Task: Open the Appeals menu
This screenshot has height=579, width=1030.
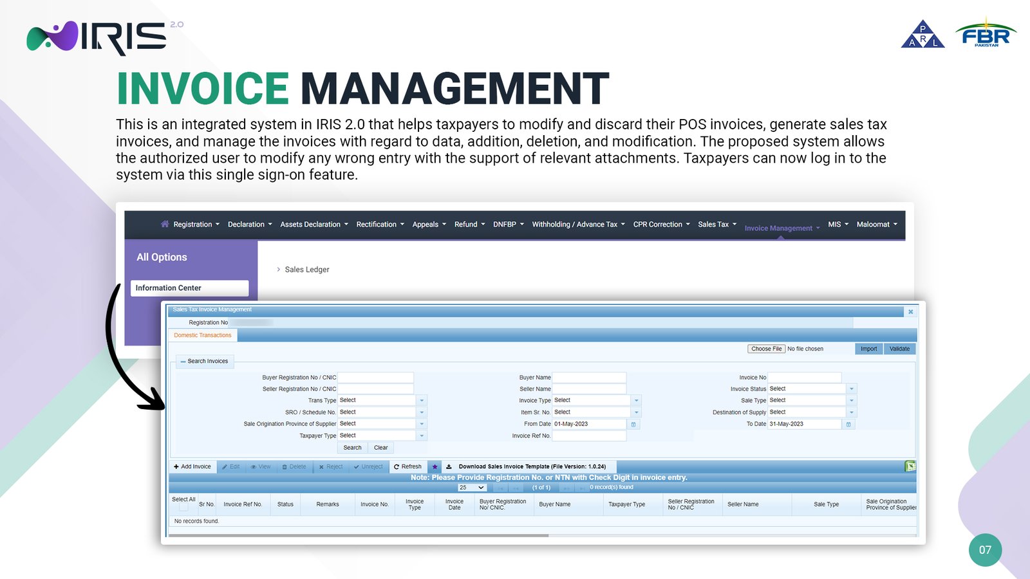Action: (429, 225)
